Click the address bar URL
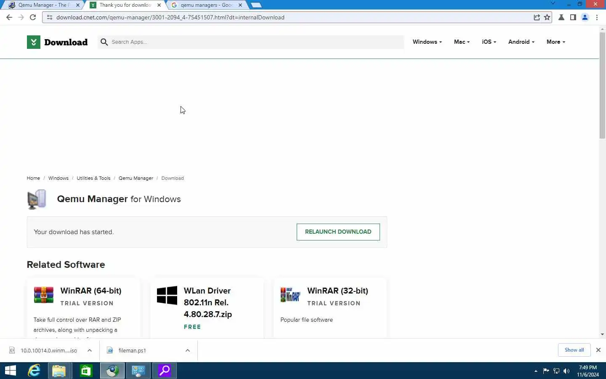The image size is (606, 379). pos(170,17)
